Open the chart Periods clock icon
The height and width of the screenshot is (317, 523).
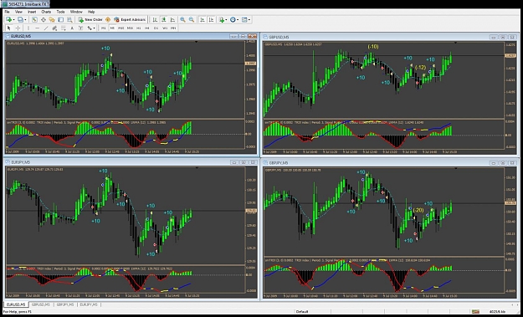233,20
